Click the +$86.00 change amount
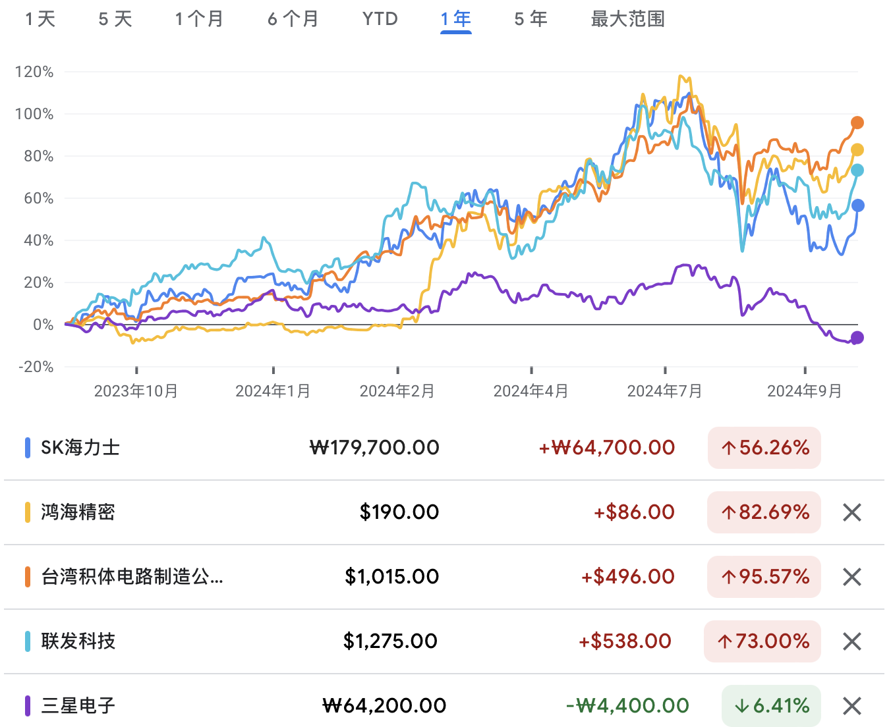This screenshot has height=727, width=891. pyautogui.click(x=634, y=512)
